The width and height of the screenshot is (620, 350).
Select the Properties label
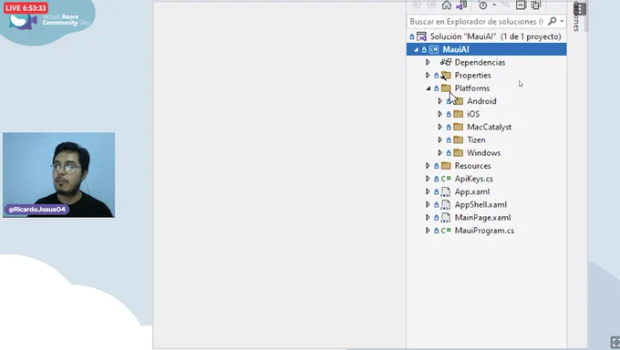(x=472, y=76)
